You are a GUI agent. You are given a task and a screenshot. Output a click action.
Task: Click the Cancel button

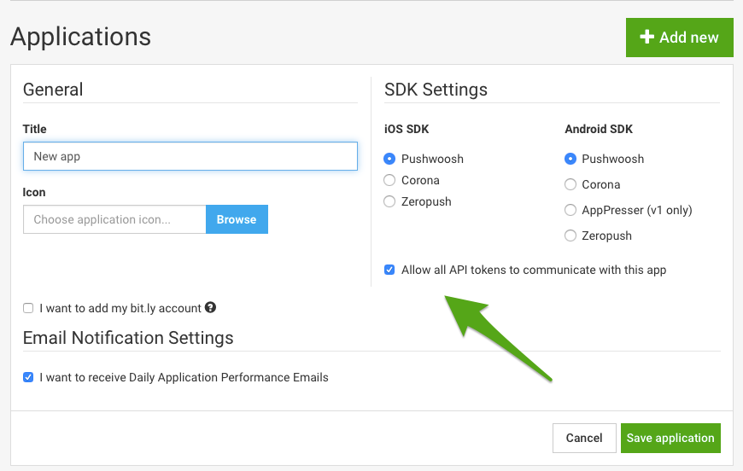click(583, 438)
